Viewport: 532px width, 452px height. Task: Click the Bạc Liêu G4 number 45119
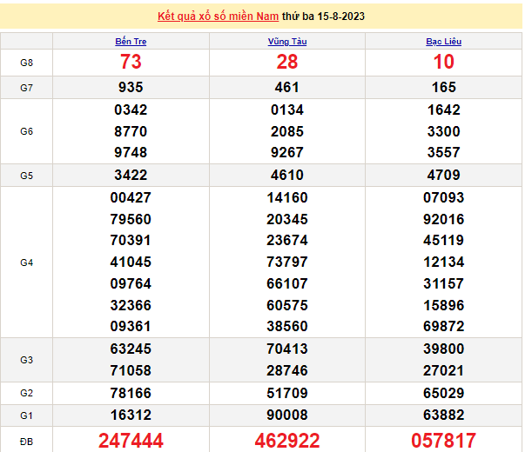[x=443, y=241]
